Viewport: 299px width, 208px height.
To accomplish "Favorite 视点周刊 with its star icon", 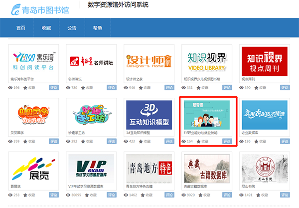I will tap(256, 88).
